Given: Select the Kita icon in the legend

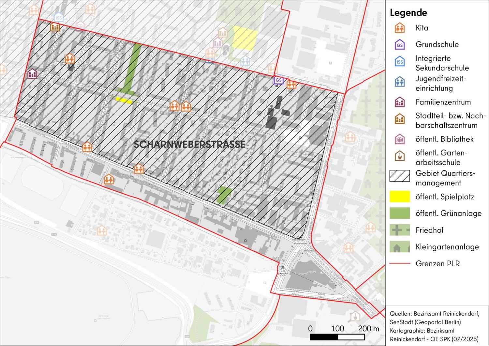Looking at the screenshot, I should [x=399, y=28].
